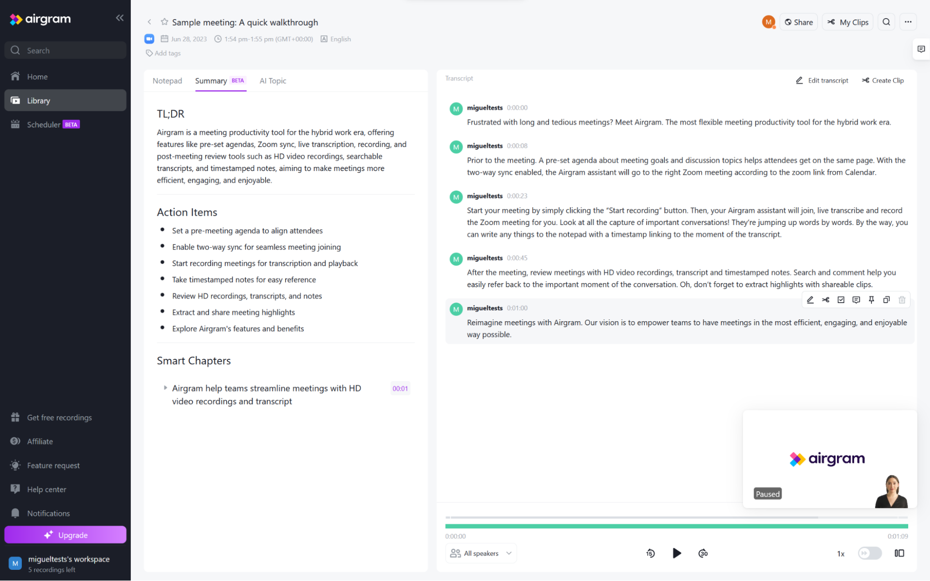The height and width of the screenshot is (581, 930).
Task: Mark the 0:01:00 block as an action item
Action: tap(841, 300)
